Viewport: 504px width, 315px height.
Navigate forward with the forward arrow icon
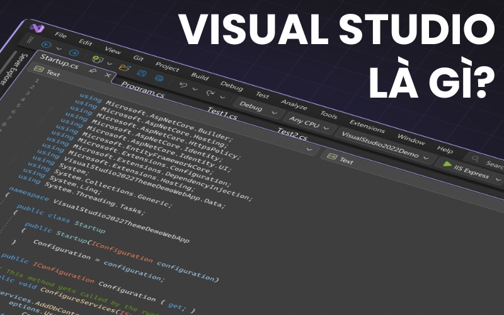(74, 53)
